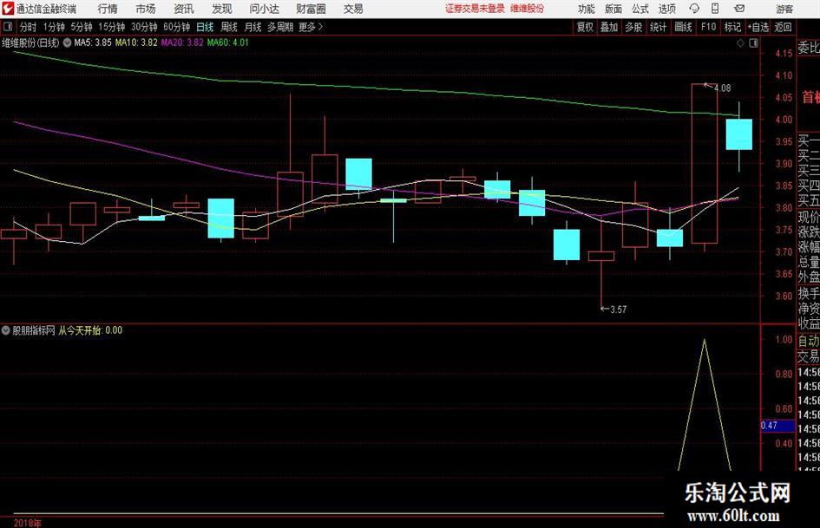Click the Tongdaxin red logo icon
The height and width of the screenshot is (528, 820).
click(7, 9)
